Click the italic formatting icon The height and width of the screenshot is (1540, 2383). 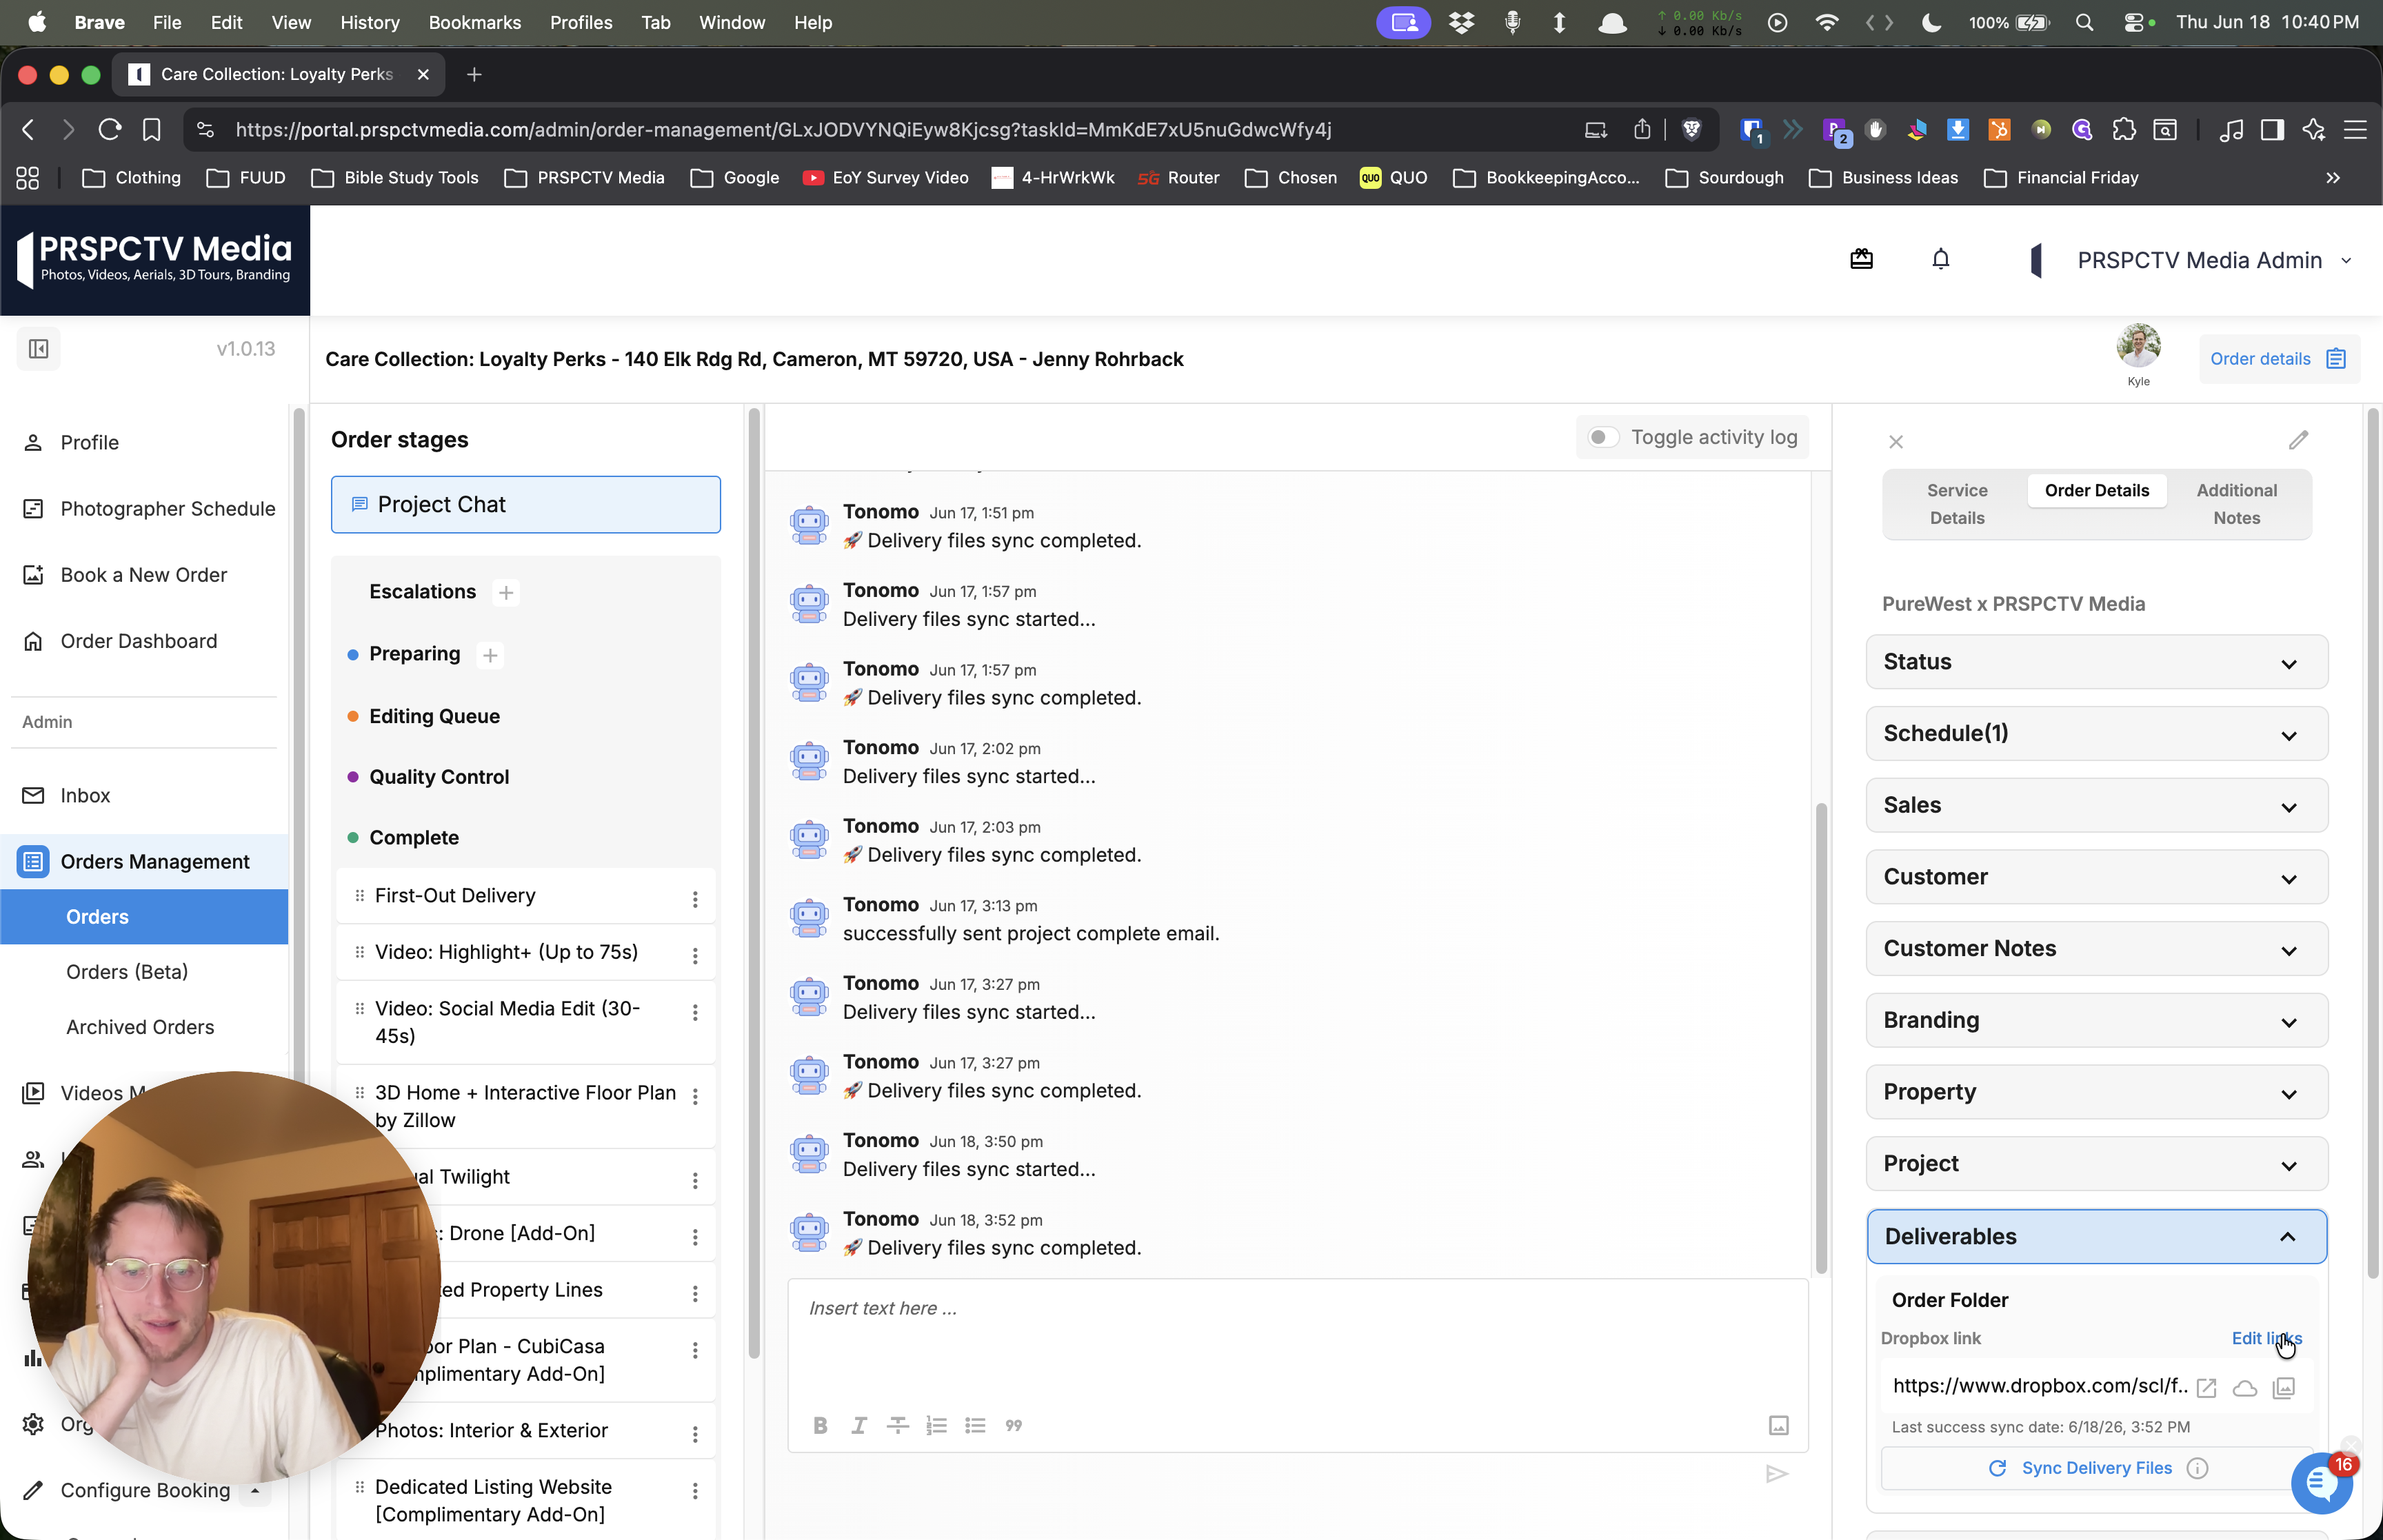[x=859, y=1425]
